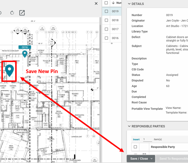
Task: Open the Save / Close dropdown arrow
Action: coord(152,159)
